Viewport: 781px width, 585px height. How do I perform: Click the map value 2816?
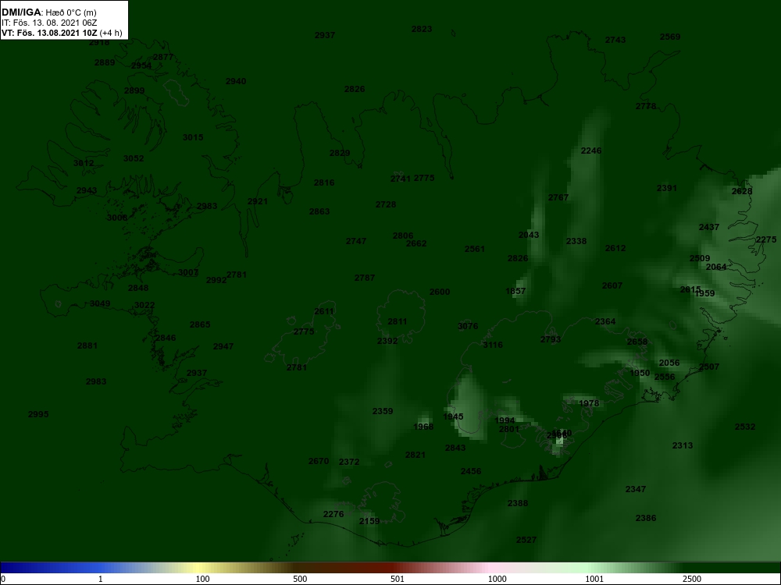tap(324, 183)
